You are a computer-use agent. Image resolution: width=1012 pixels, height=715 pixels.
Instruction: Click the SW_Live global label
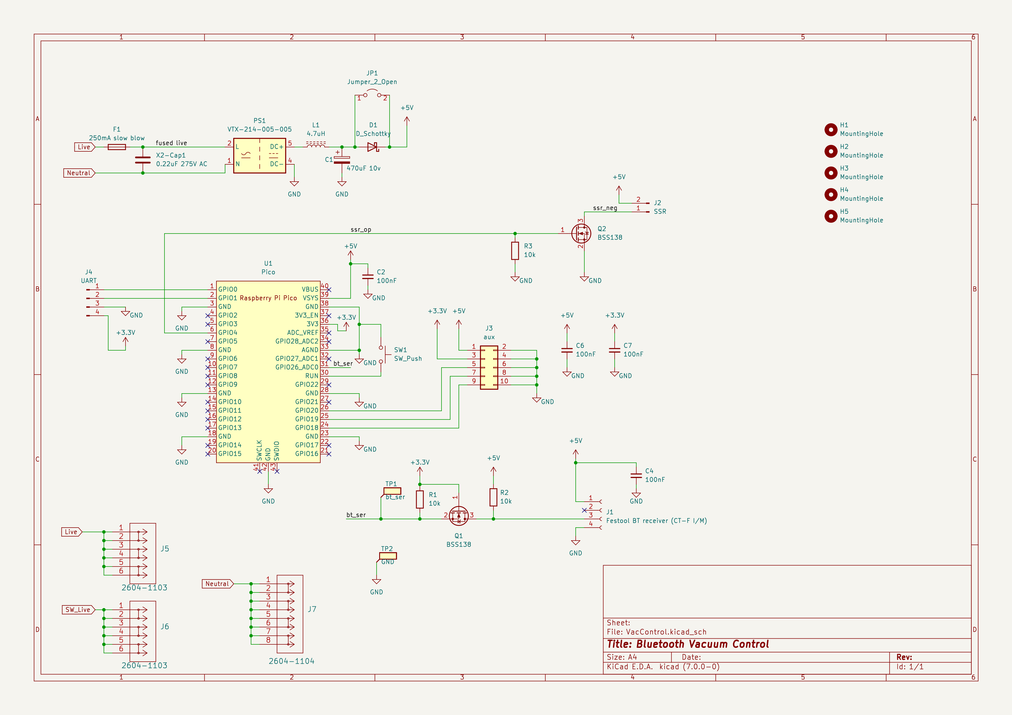78,610
